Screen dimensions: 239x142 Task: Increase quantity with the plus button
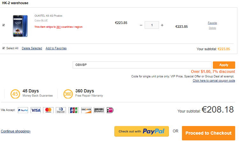tap(162, 25)
